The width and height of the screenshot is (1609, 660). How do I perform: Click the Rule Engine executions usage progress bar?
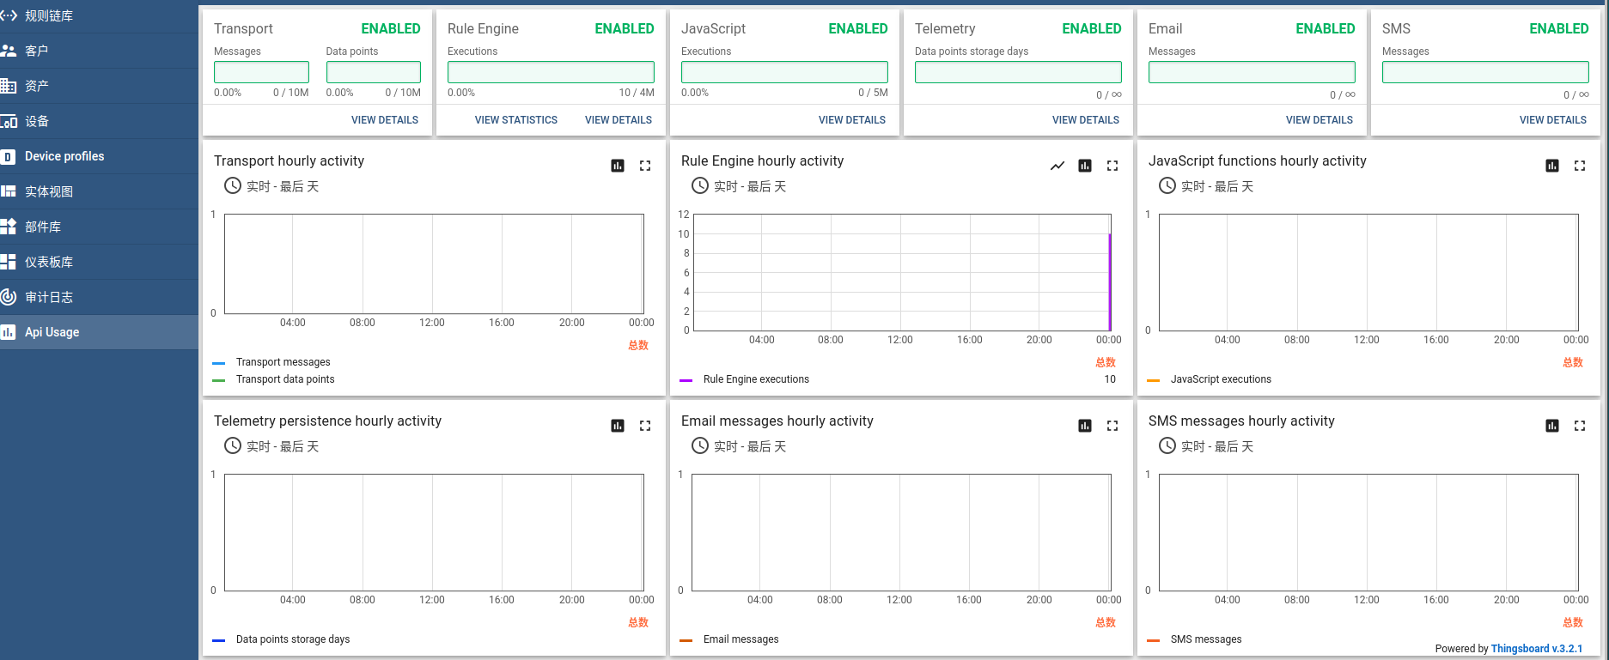(551, 72)
